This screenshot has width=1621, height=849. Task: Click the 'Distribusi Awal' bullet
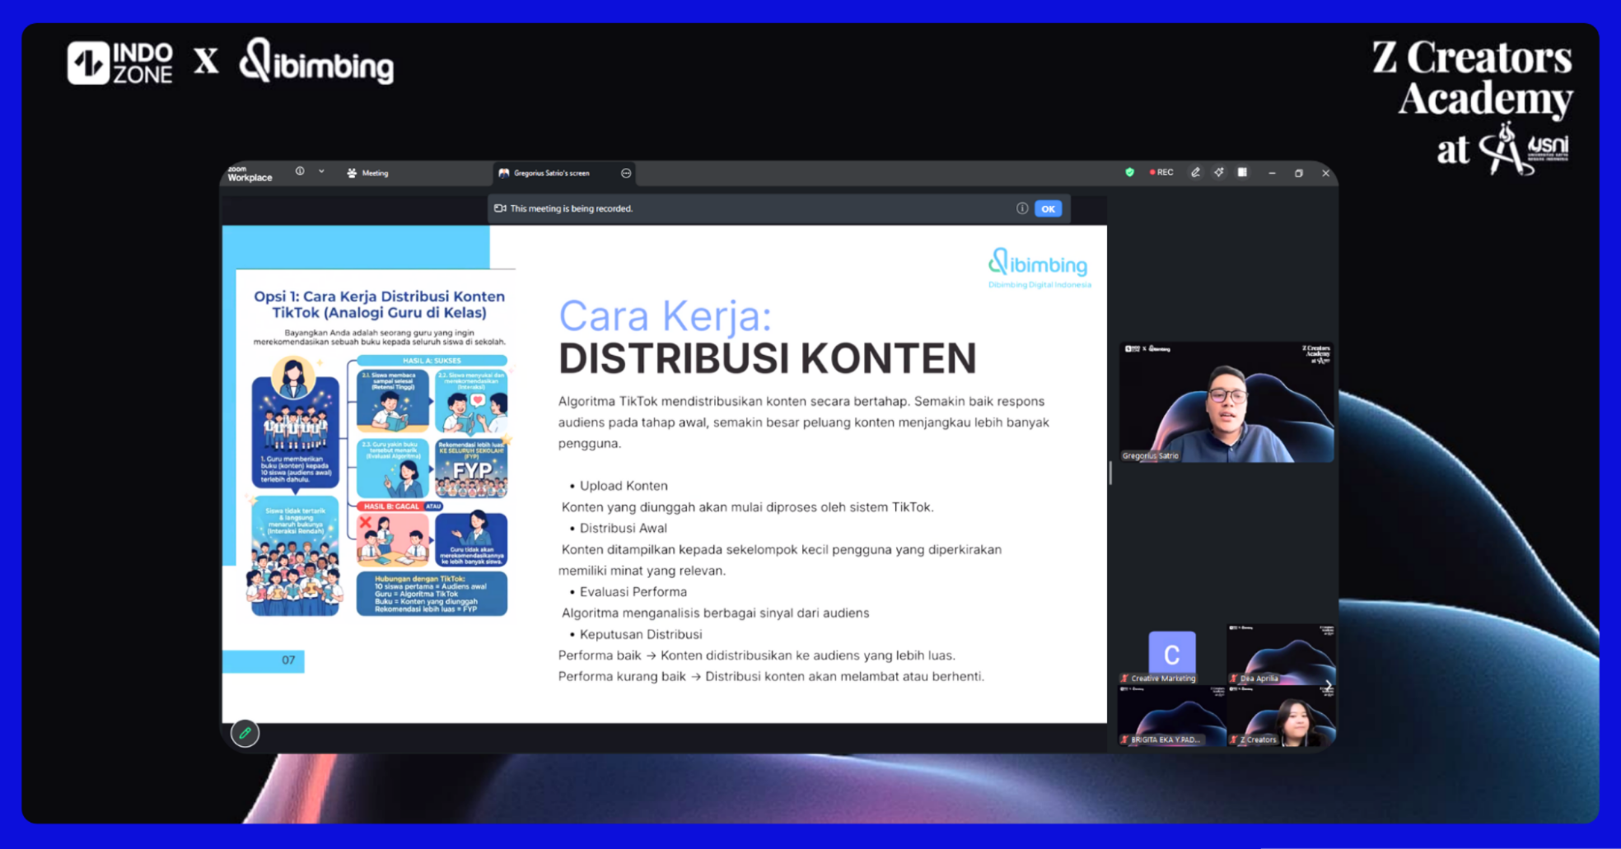[623, 528]
